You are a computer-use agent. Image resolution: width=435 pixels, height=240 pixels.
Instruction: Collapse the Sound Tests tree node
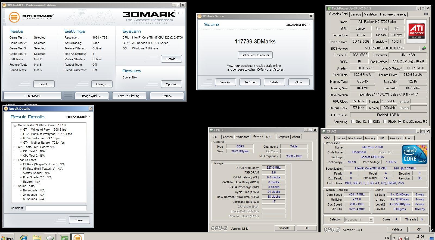[15, 186]
